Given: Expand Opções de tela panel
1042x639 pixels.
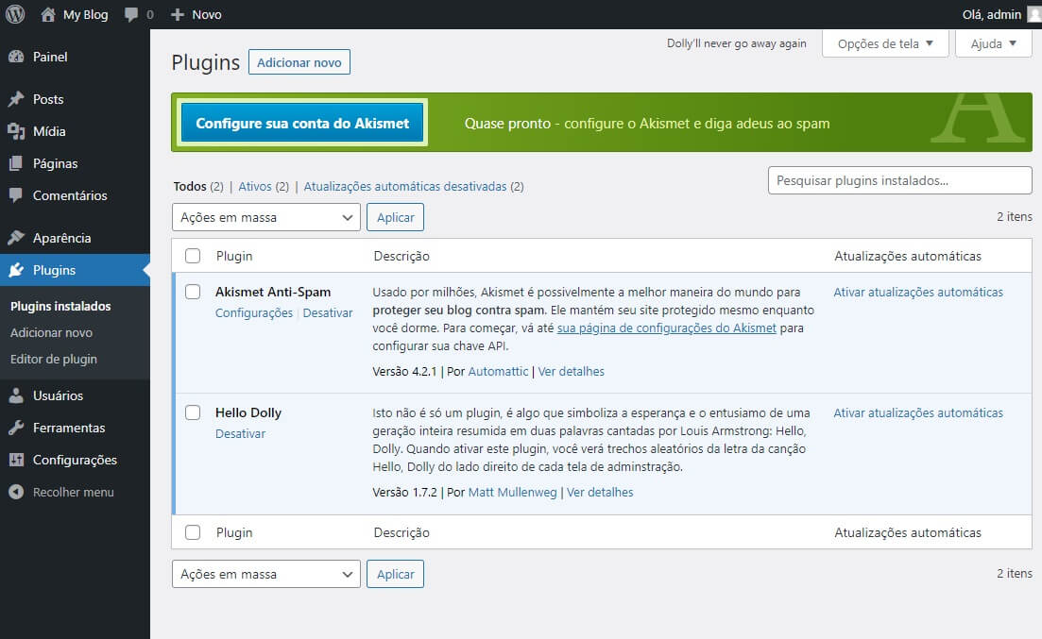Looking at the screenshot, I should click(x=885, y=43).
